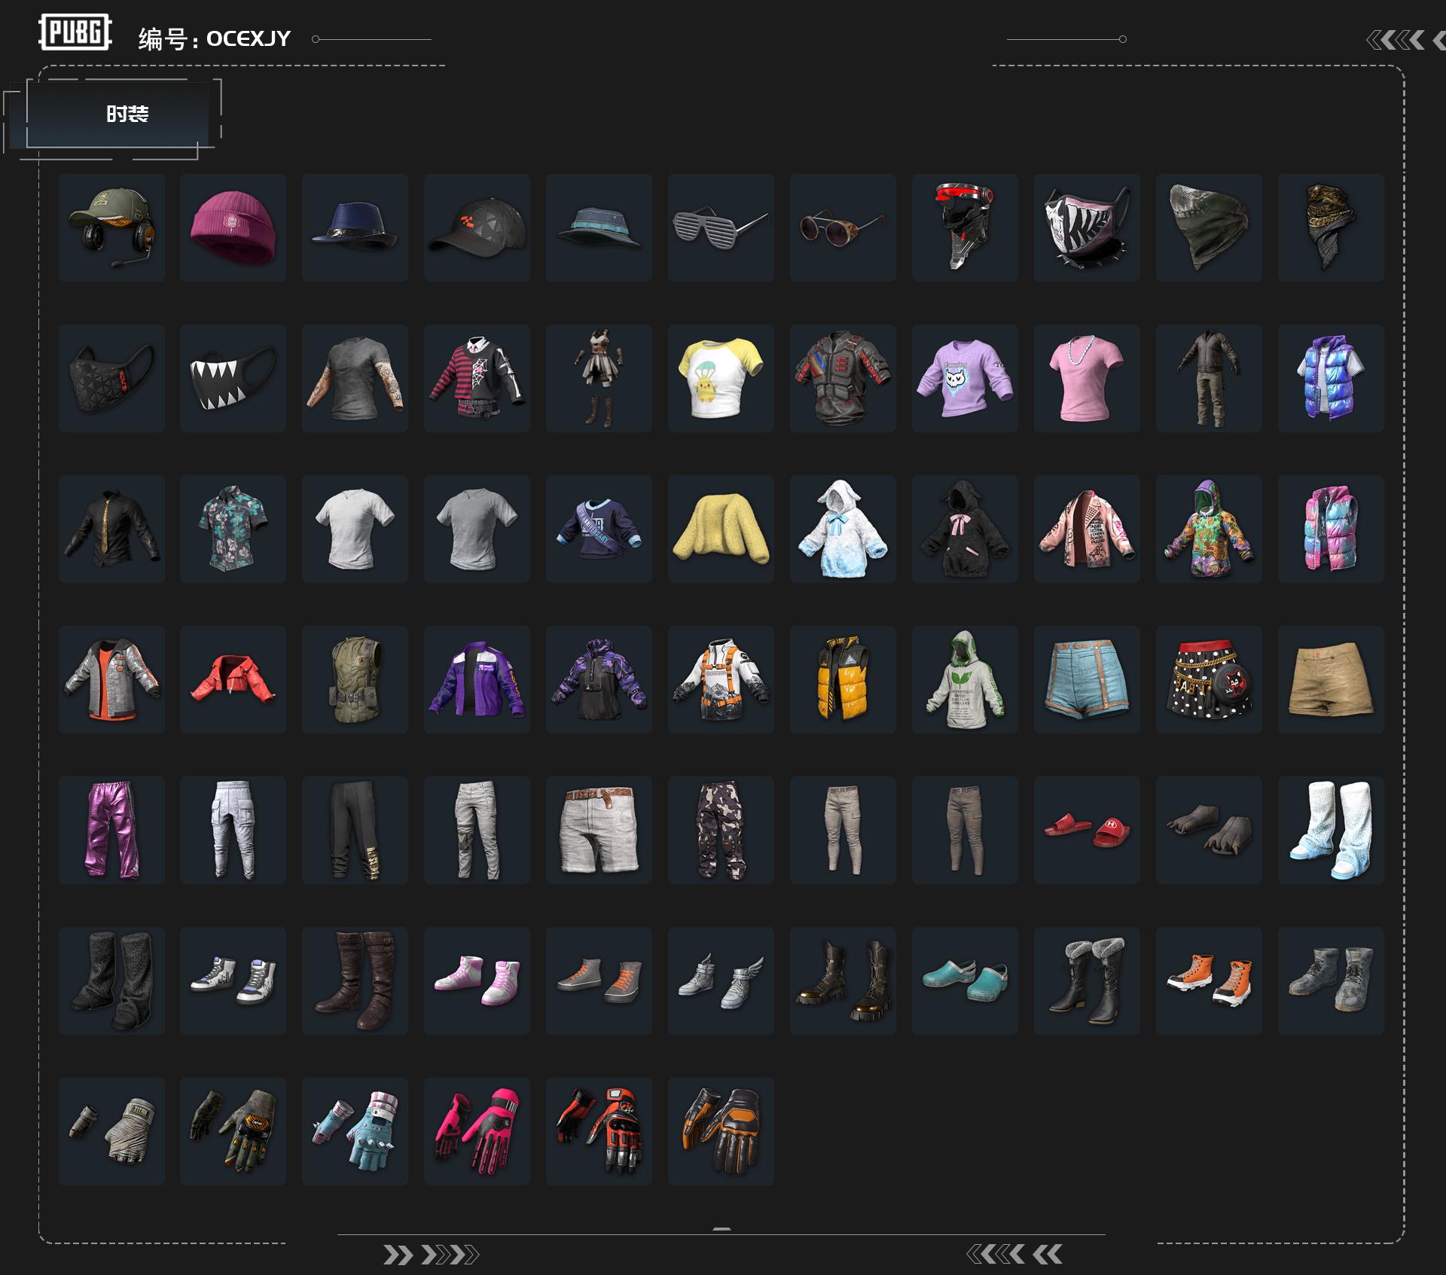Screen dimensions: 1446x1275
Task: Select the black quilted face mask
Action: click(111, 379)
